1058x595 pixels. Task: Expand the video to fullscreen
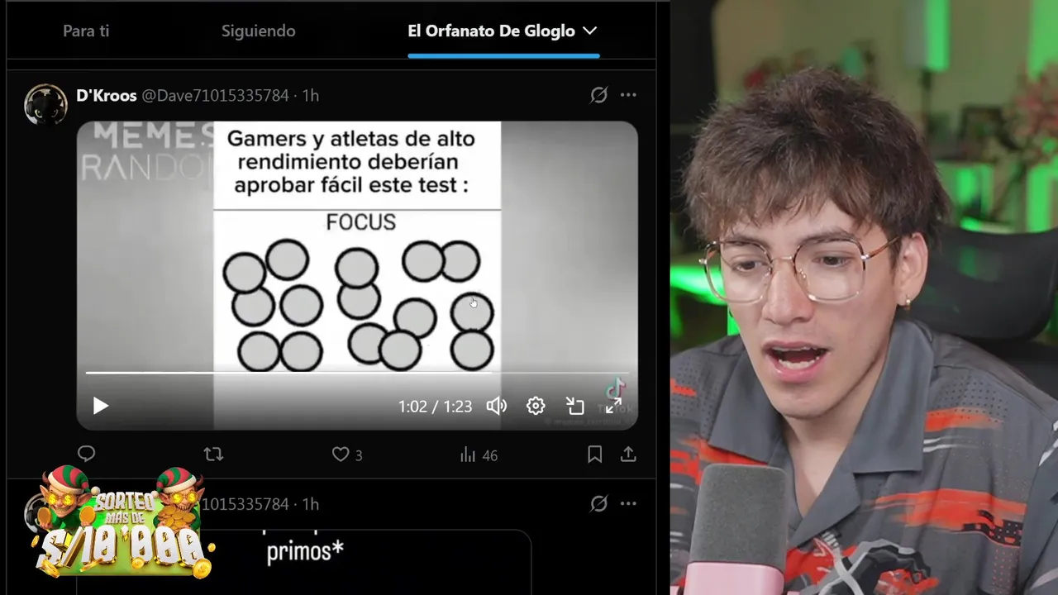(613, 406)
